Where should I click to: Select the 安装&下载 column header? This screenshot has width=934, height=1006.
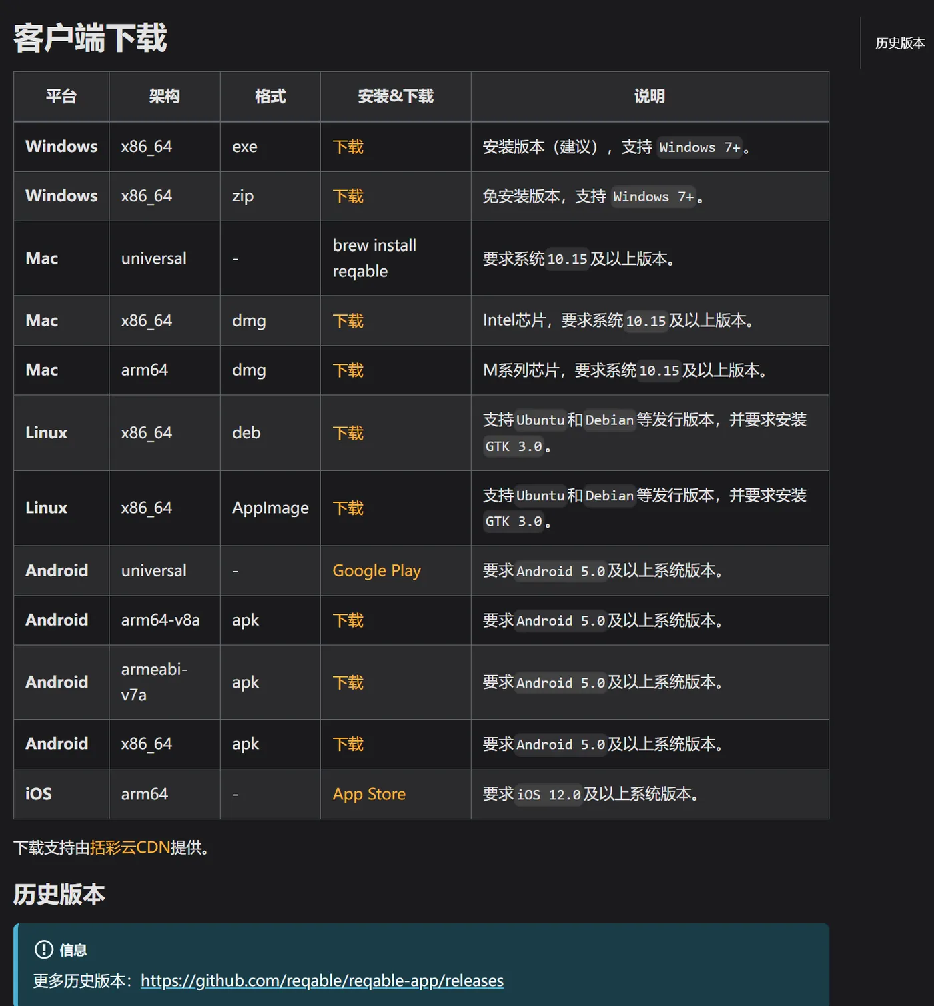pyautogui.click(x=396, y=97)
